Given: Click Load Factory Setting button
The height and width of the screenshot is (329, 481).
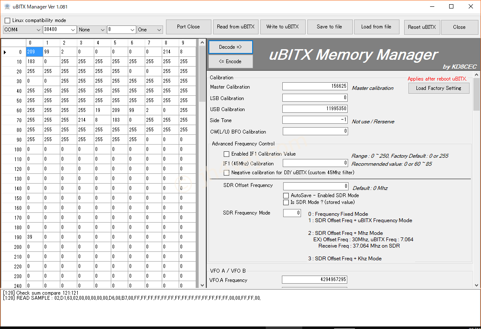Looking at the screenshot, I should [439, 88].
